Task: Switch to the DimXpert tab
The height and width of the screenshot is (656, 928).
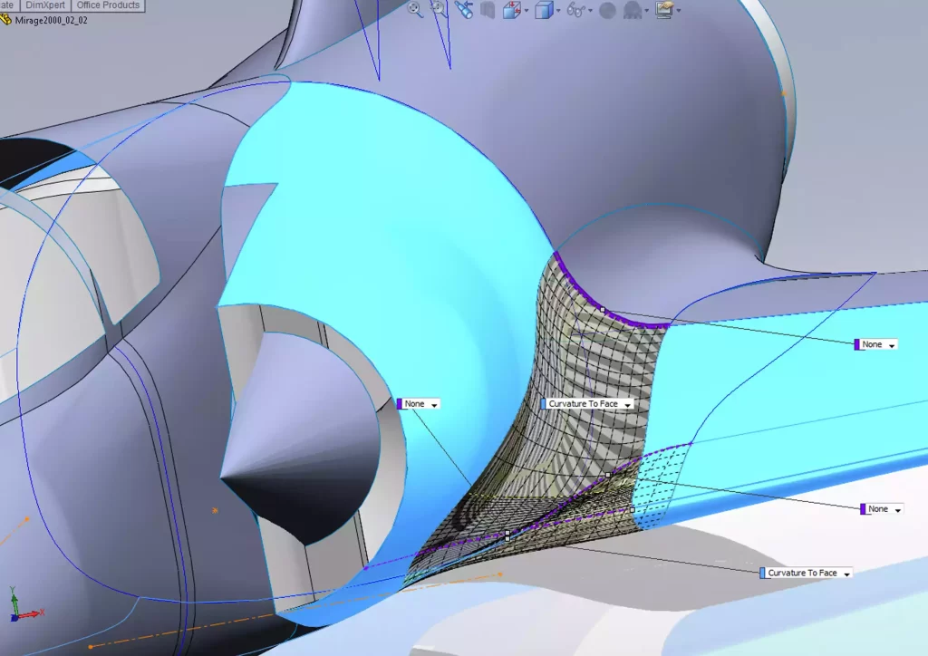Action: [45, 5]
